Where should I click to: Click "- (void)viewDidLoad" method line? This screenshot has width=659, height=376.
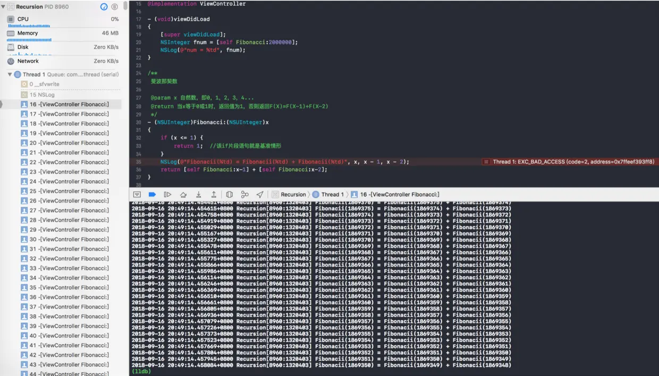pyautogui.click(x=179, y=19)
